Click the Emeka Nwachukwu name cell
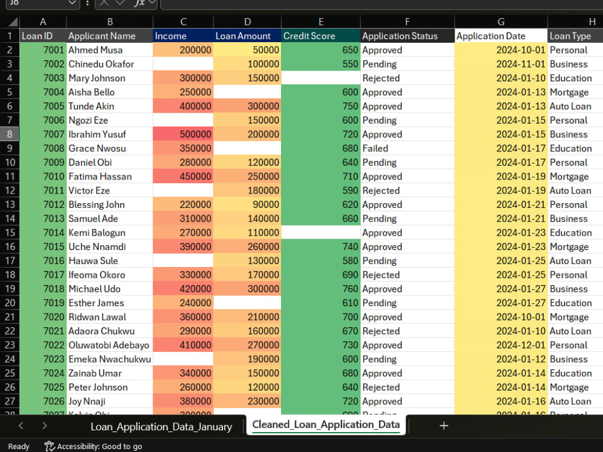Viewport: 603px width, 452px height. (110, 359)
